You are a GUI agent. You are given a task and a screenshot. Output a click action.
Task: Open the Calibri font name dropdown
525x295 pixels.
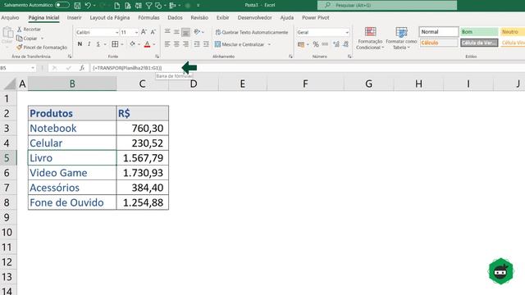[117, 33]
